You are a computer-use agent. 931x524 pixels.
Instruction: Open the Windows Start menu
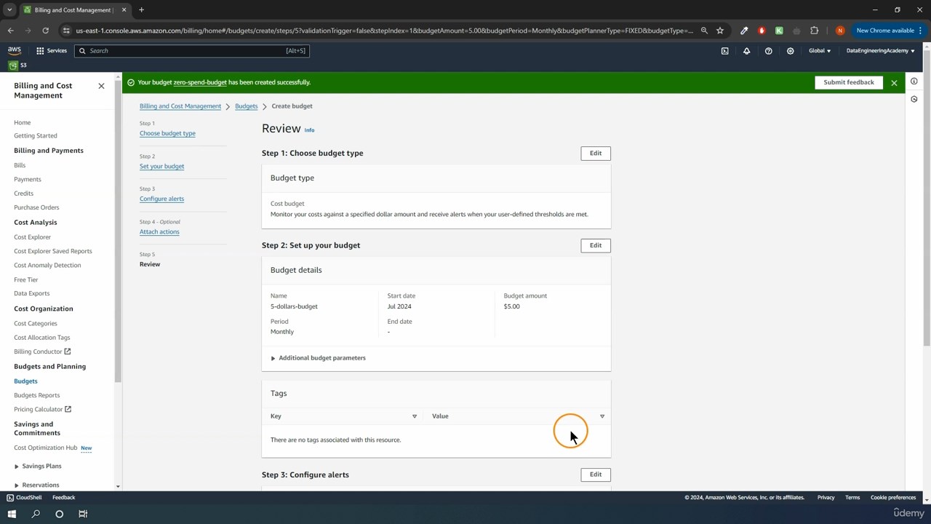point(12,514)
